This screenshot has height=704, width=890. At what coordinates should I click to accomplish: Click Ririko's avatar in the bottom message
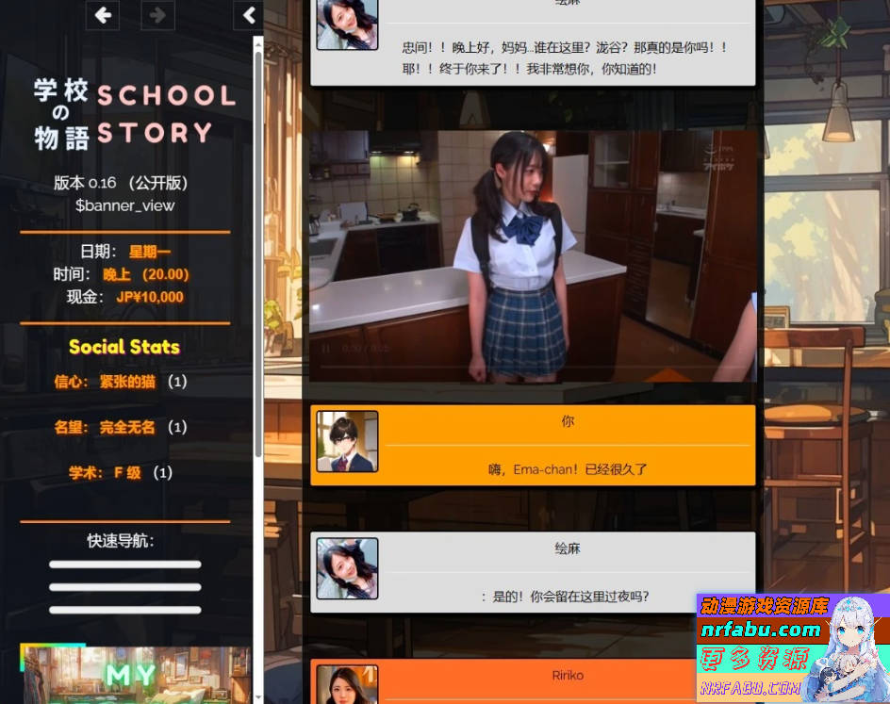347,683
